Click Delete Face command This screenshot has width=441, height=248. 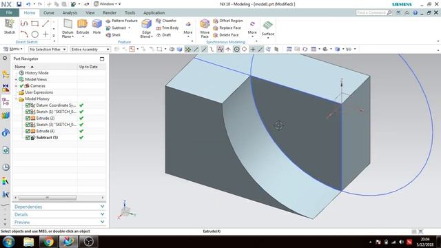[x=226, y=35]
